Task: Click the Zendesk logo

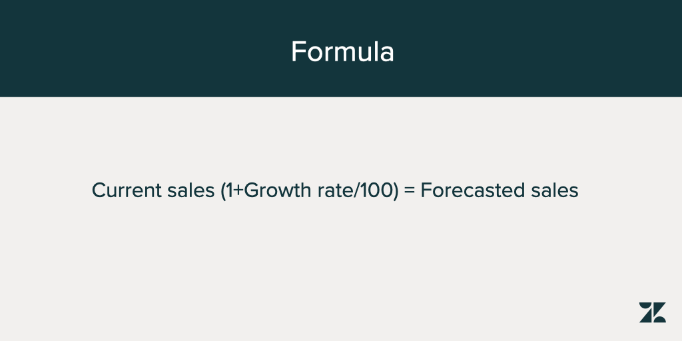Action: [652, 312]
